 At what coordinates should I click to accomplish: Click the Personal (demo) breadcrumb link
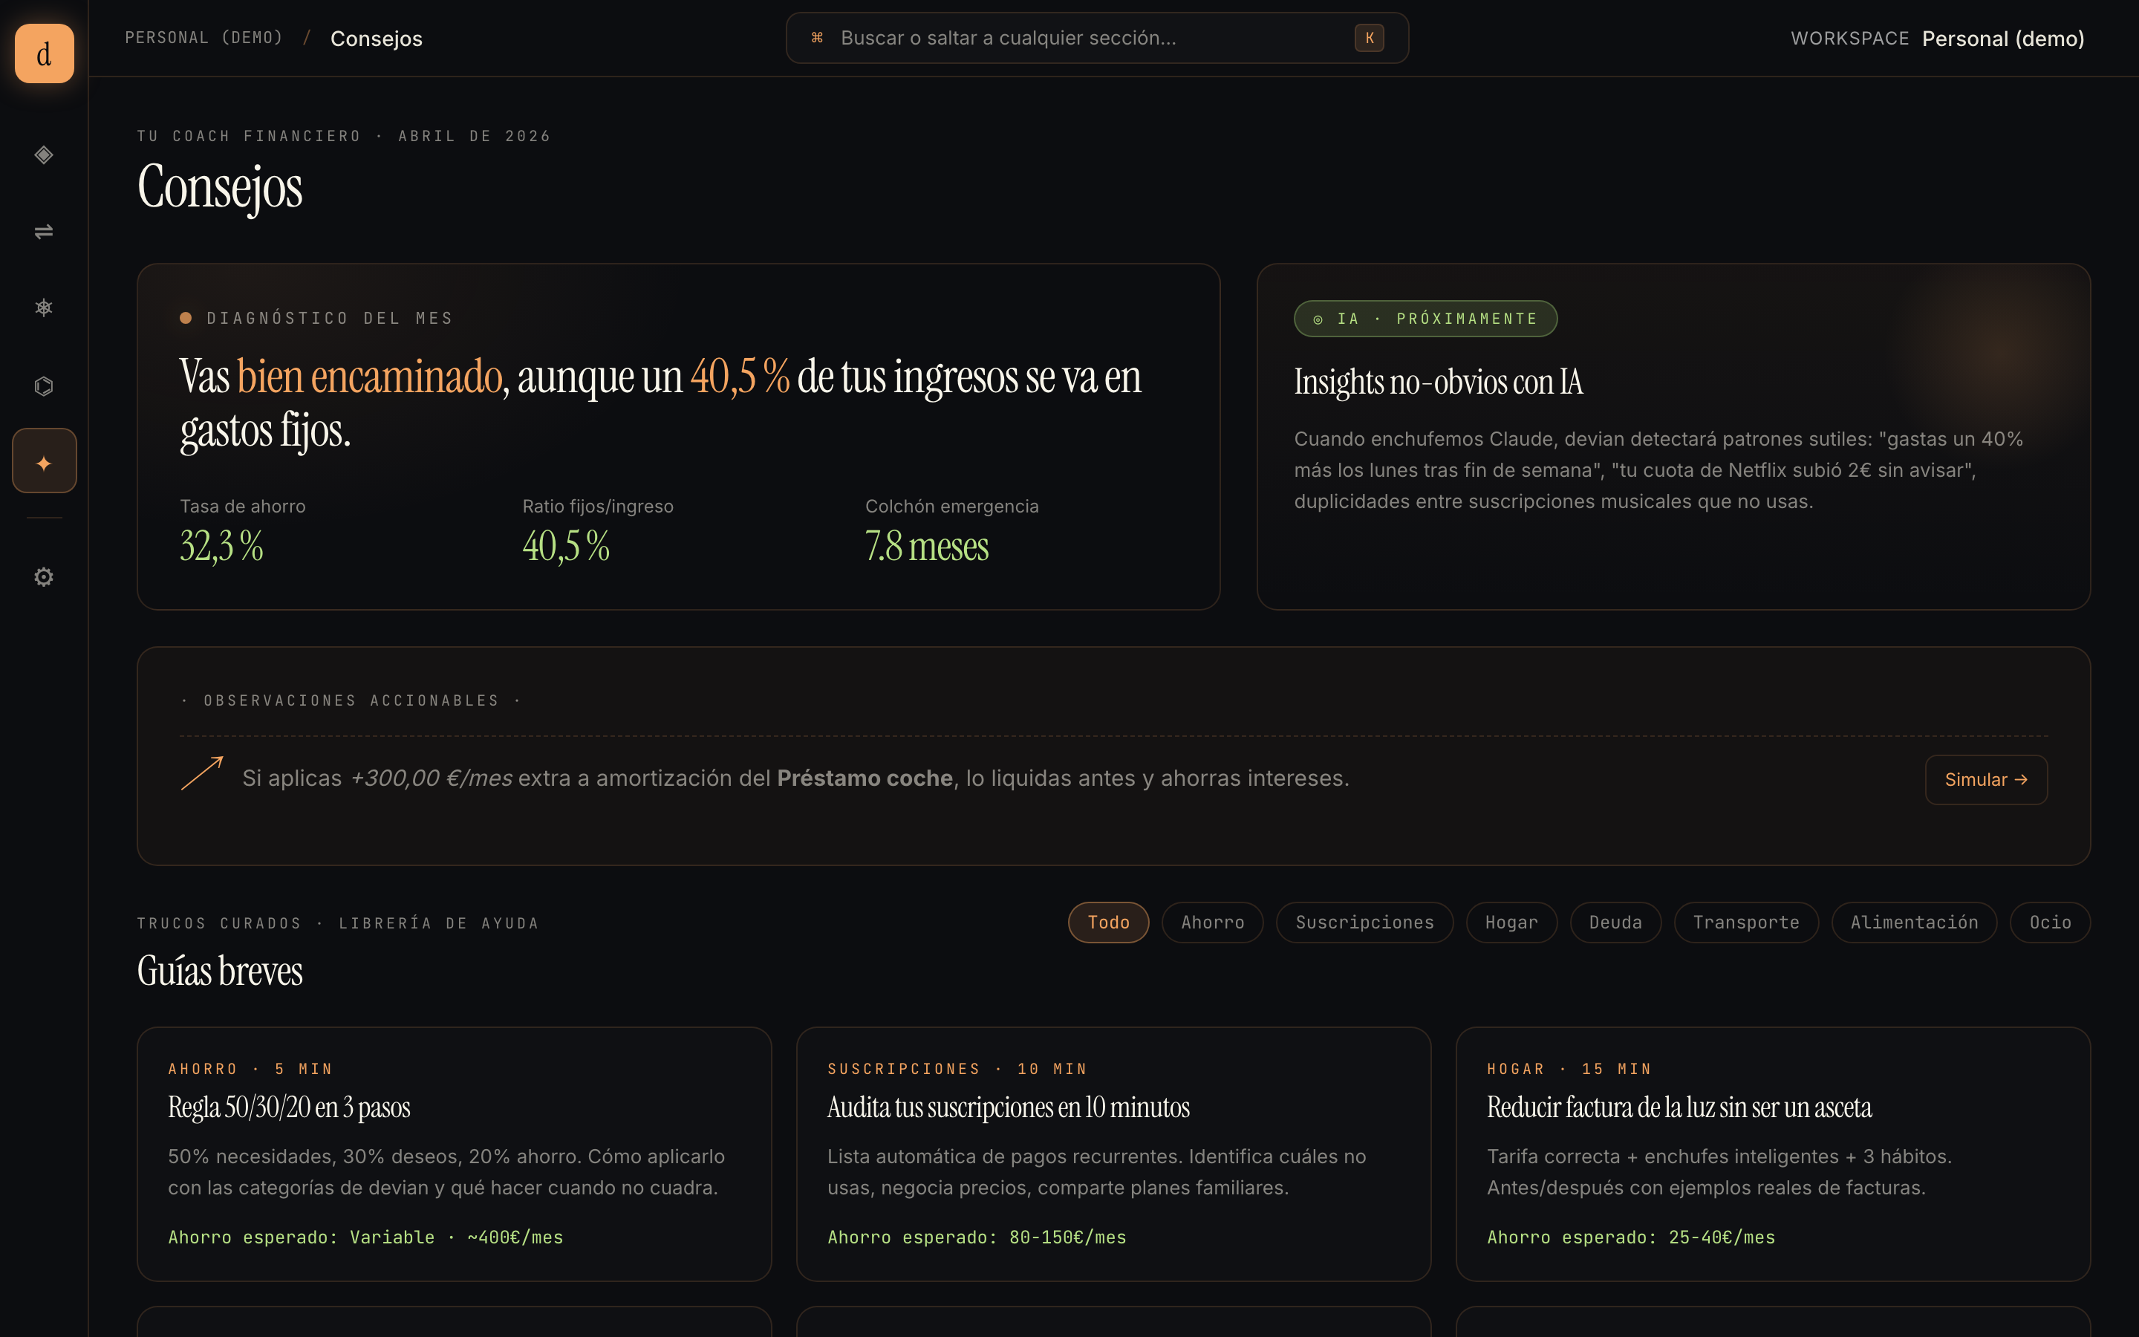click(x=204, y=38)
